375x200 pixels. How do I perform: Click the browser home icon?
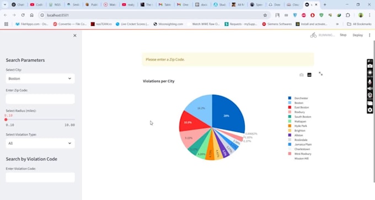[31, 15]
